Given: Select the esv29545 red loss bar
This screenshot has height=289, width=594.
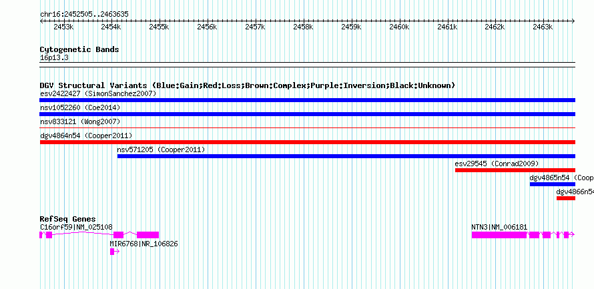Looking at the screenshot, I should 515,170.
